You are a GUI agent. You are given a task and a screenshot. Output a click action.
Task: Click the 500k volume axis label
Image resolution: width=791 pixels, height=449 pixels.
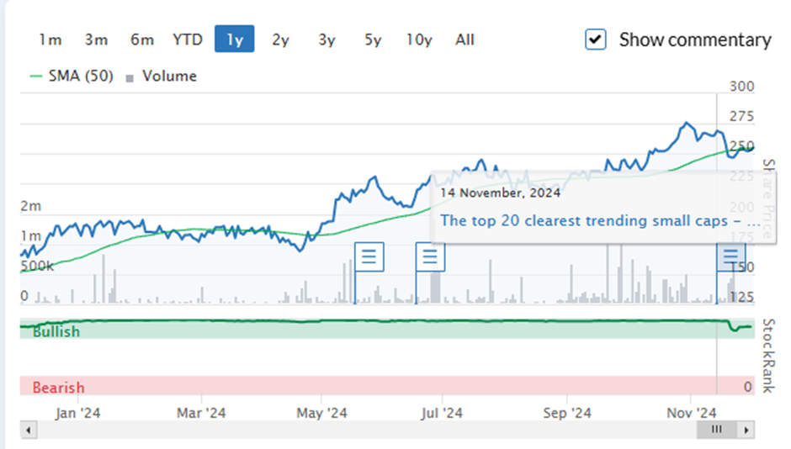[37, 266]
